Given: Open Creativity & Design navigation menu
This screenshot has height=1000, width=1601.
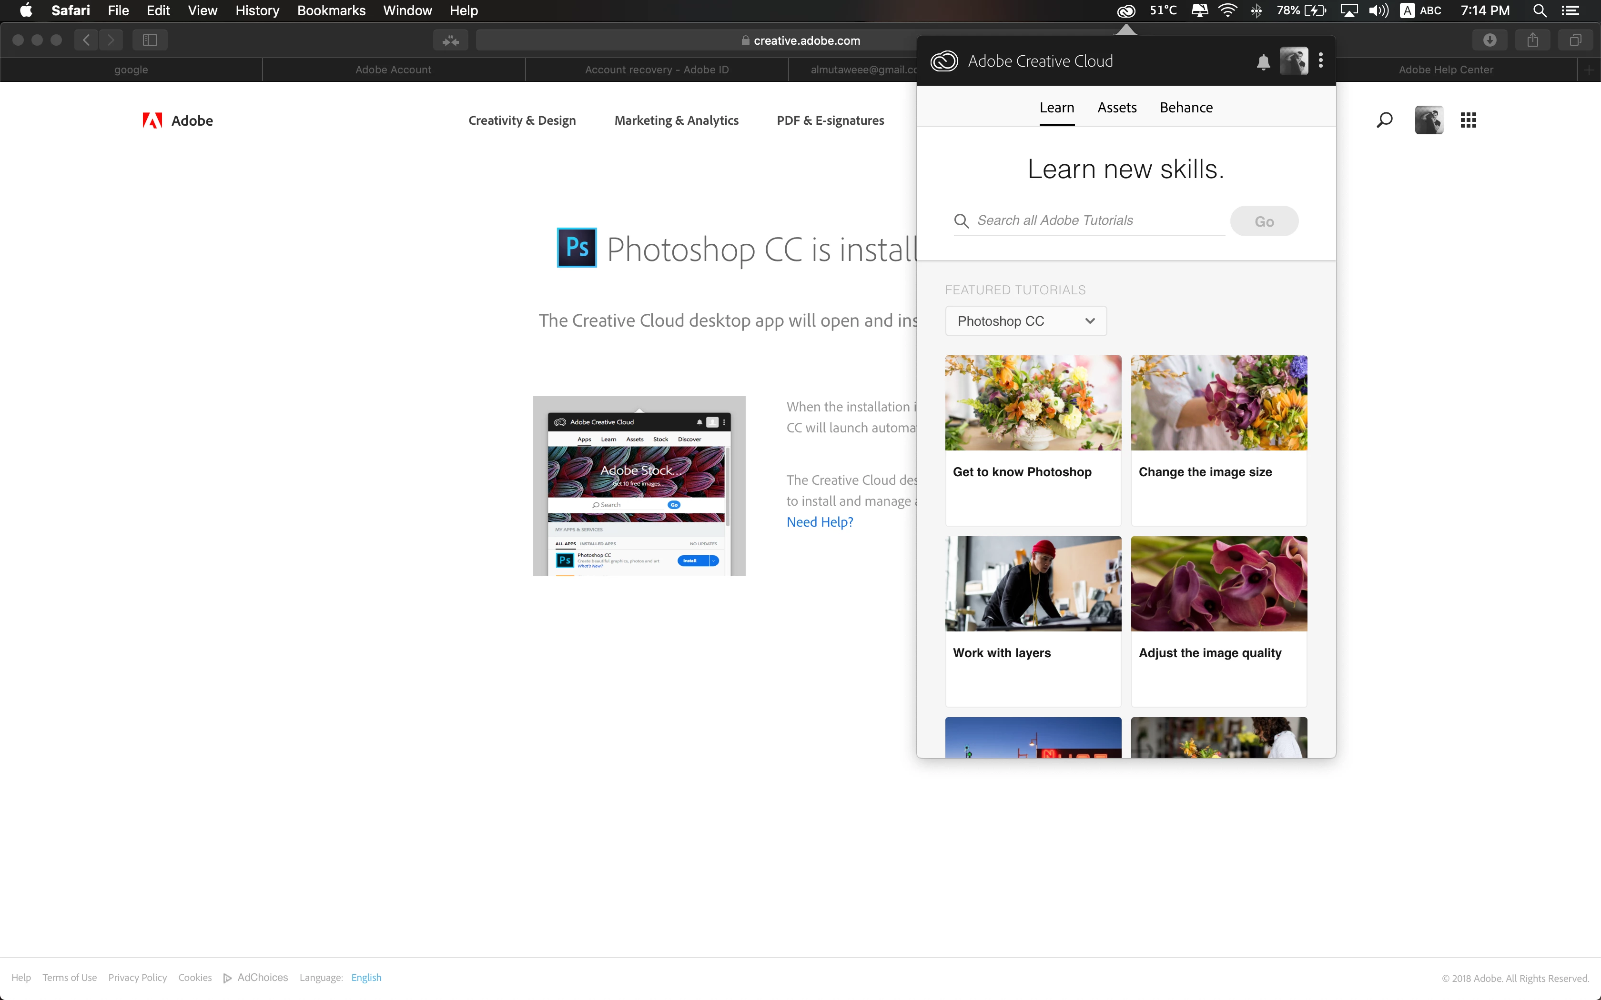Looking at the screenshot, I should [522, 120].
